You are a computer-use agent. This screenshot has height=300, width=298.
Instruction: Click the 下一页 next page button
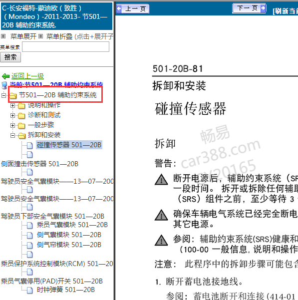249,8
